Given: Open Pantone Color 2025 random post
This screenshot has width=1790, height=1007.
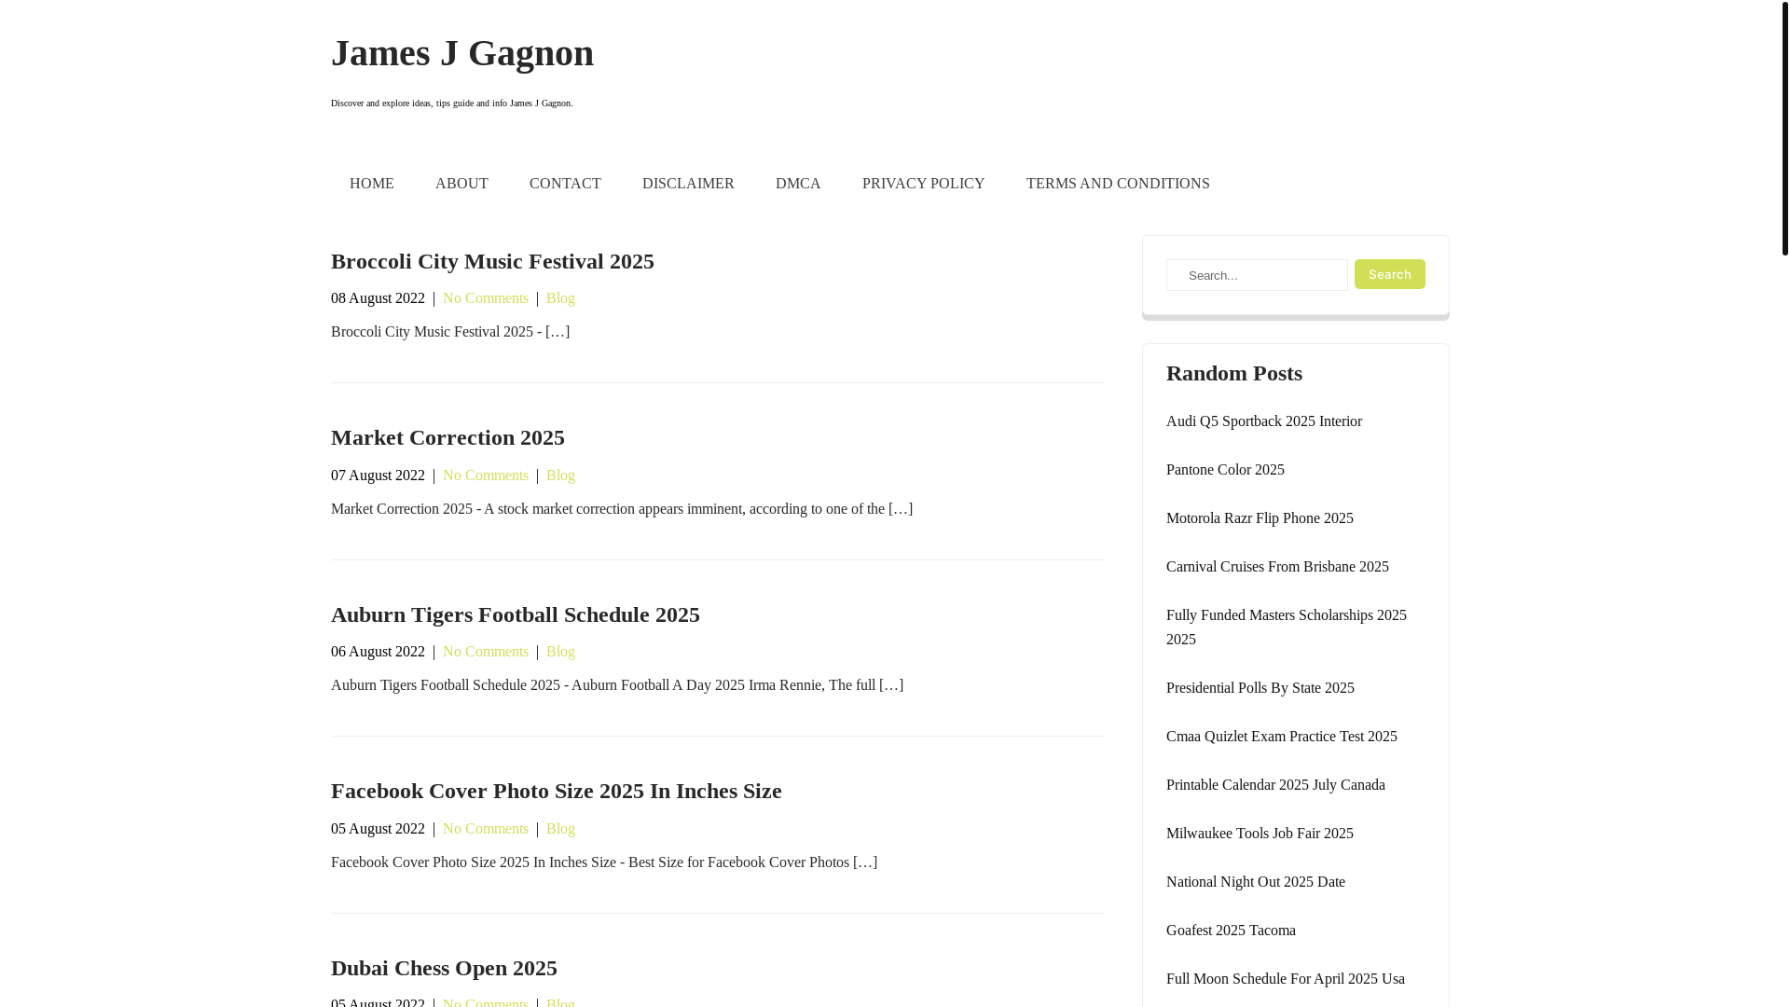Looking at the screenshot, I should [1225, 470].
